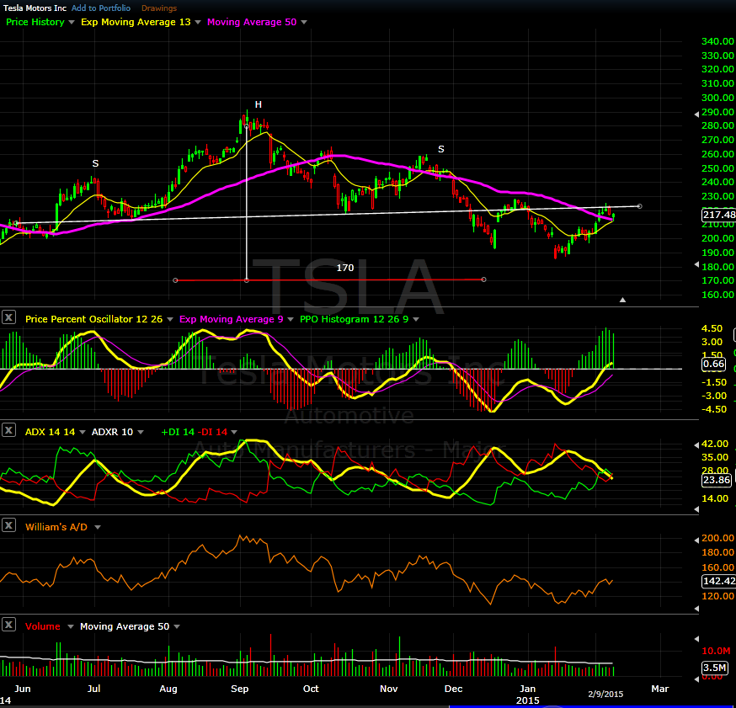Click the Mar label on the time axis
This screenshot has height=708, width=736.
[659, 689]
